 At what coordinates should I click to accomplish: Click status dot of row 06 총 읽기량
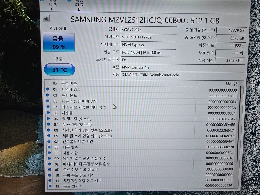(48, 118)
